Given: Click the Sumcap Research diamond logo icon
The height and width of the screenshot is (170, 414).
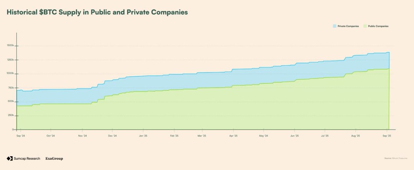Looking at the screenshot, I should point(10,158).
